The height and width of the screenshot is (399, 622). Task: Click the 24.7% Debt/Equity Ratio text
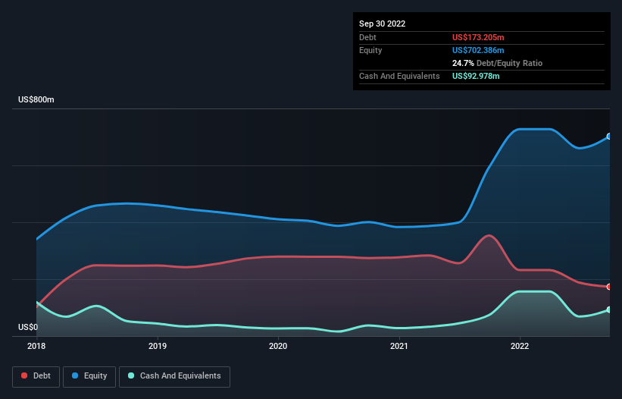tap(497, 63)
